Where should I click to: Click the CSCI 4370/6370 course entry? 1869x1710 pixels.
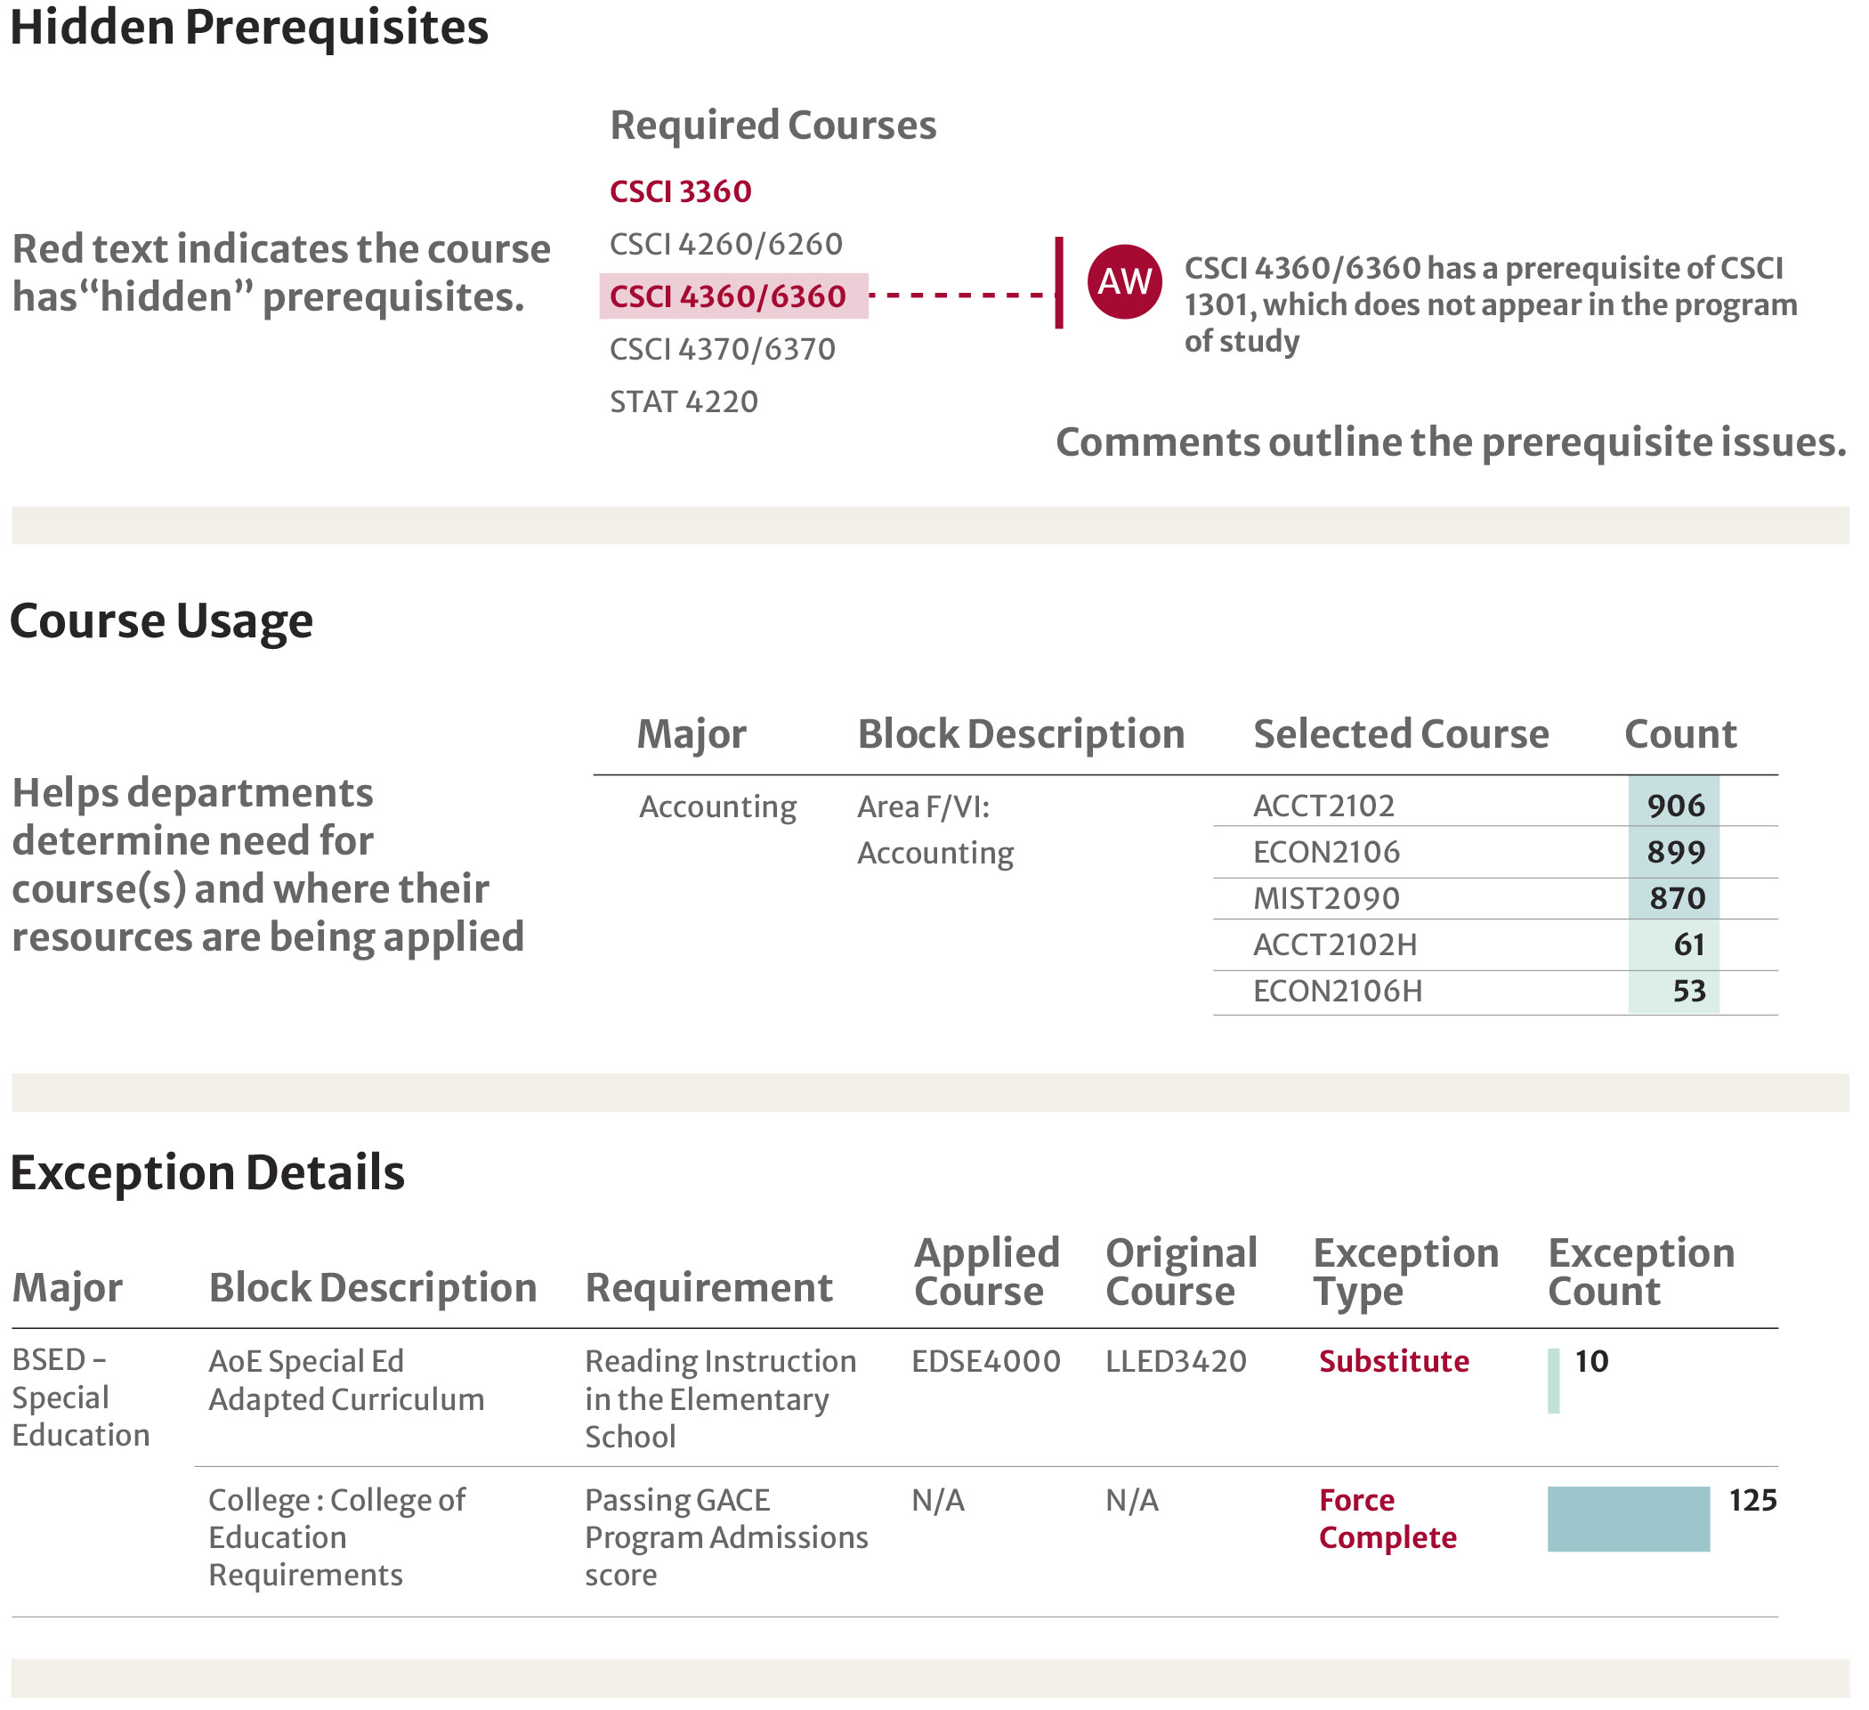pyautogui.click(x=722, y=350)
